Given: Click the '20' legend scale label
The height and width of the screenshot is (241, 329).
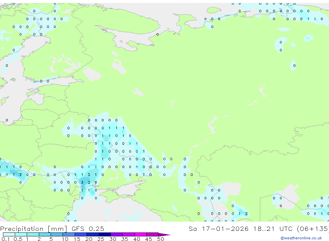Looking at the screenshot, I should pos(89,239).
